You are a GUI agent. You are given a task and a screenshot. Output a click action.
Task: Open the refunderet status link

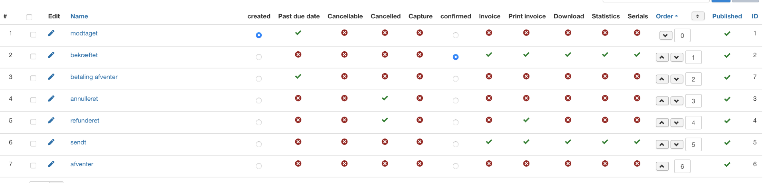85,121
